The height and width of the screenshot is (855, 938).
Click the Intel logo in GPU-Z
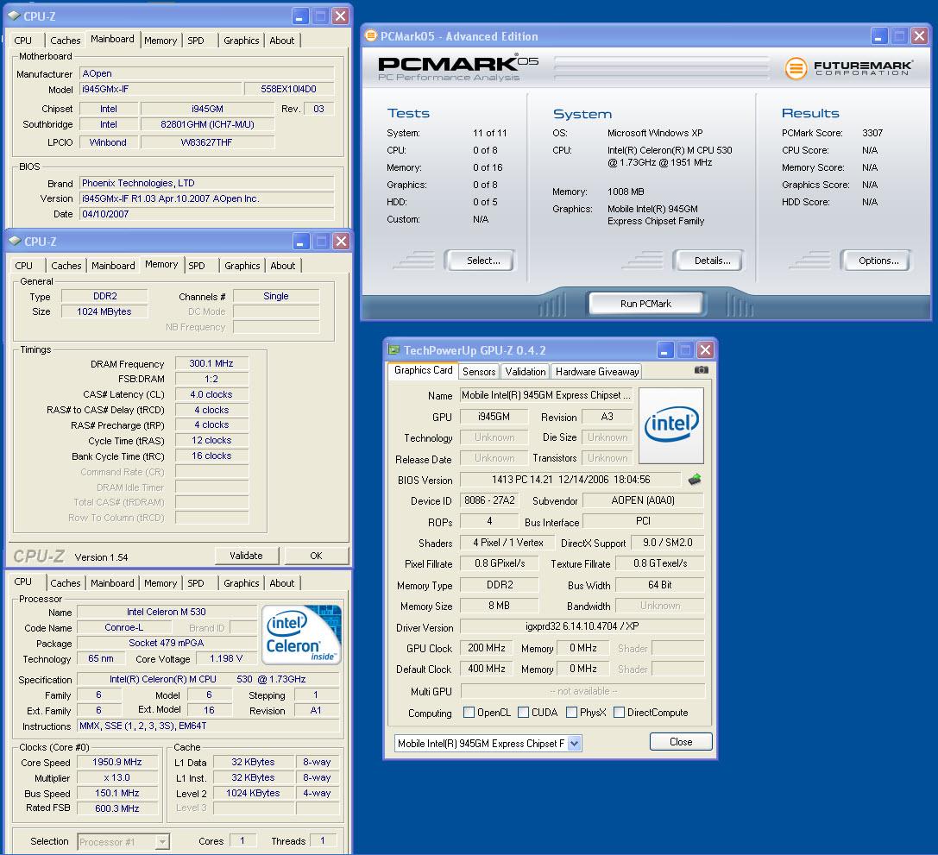(671, 425)
